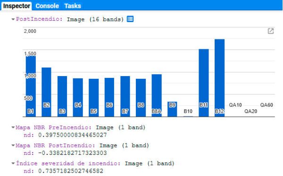Screen dimensions: 283x176
Task: Collapse the Índice severidad de incendio entry
Action: coord(13,163)
